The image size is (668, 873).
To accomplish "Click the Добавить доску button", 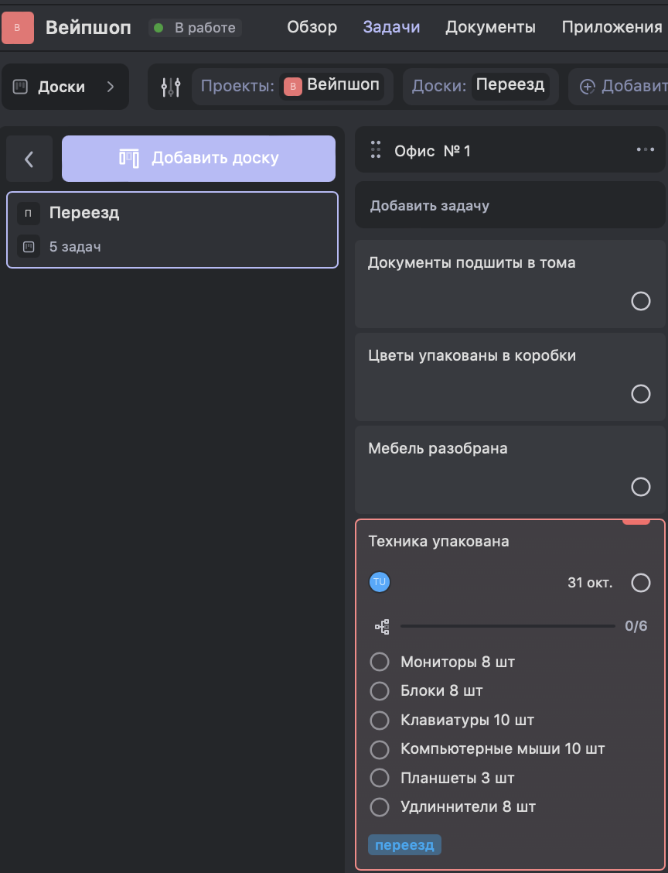I will 199,159.
